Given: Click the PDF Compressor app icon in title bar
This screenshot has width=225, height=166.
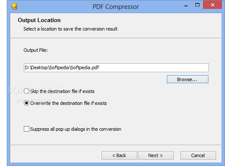Looking at the screenshot, I should [x=14, y=6].
